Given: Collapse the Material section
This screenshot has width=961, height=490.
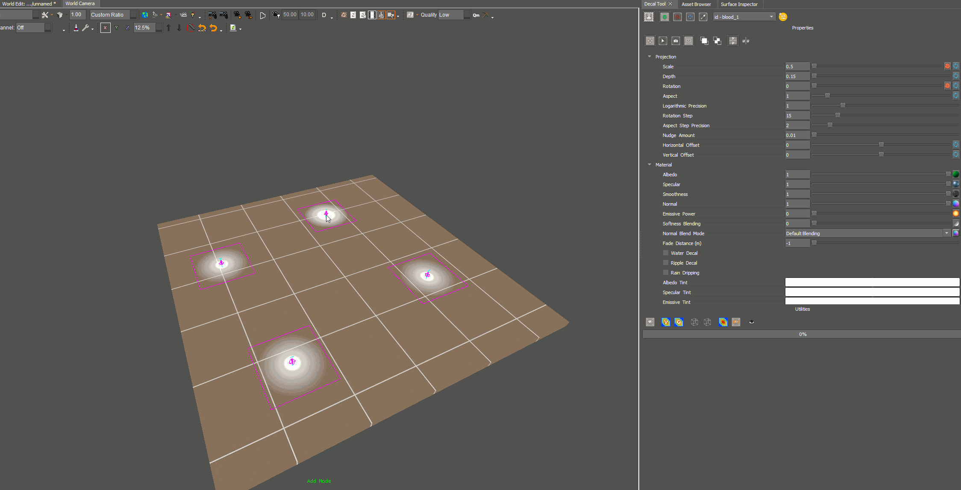Looking at the screenshot, I should (649, 165).
